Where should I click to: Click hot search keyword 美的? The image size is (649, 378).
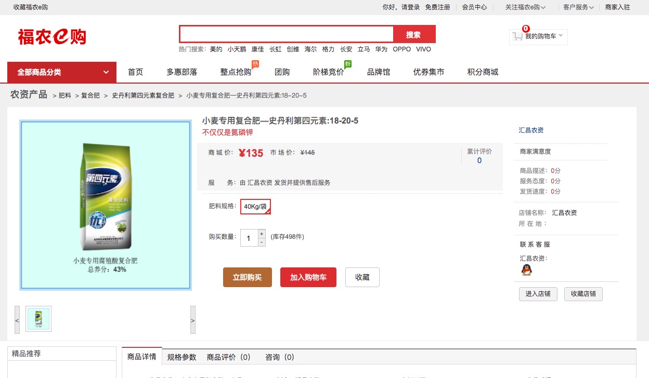click(216, 49)
